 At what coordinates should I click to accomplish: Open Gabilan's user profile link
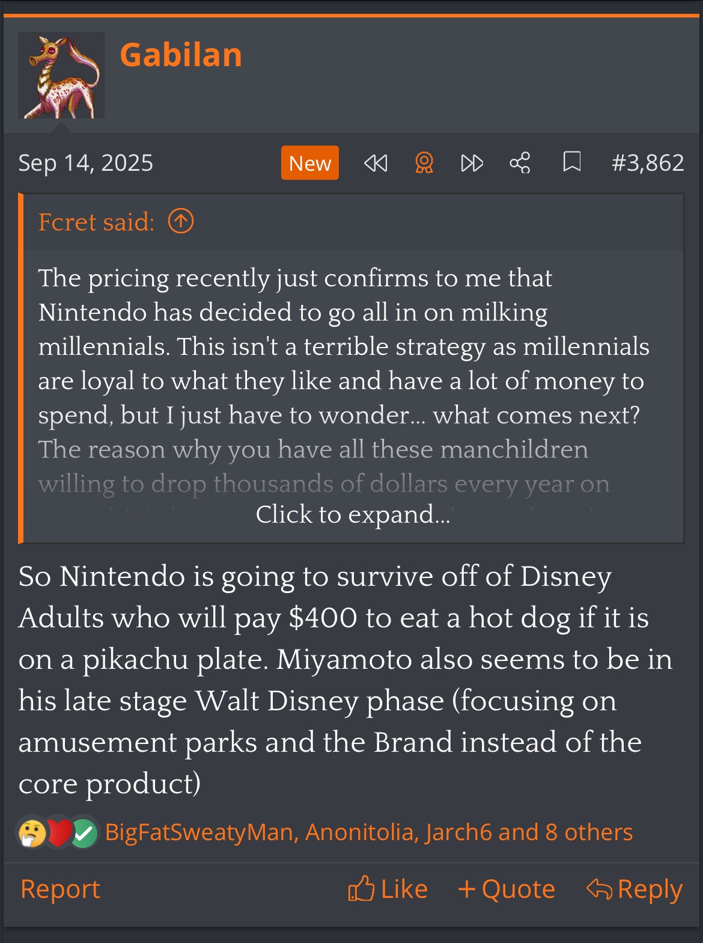tap(181, 55)
